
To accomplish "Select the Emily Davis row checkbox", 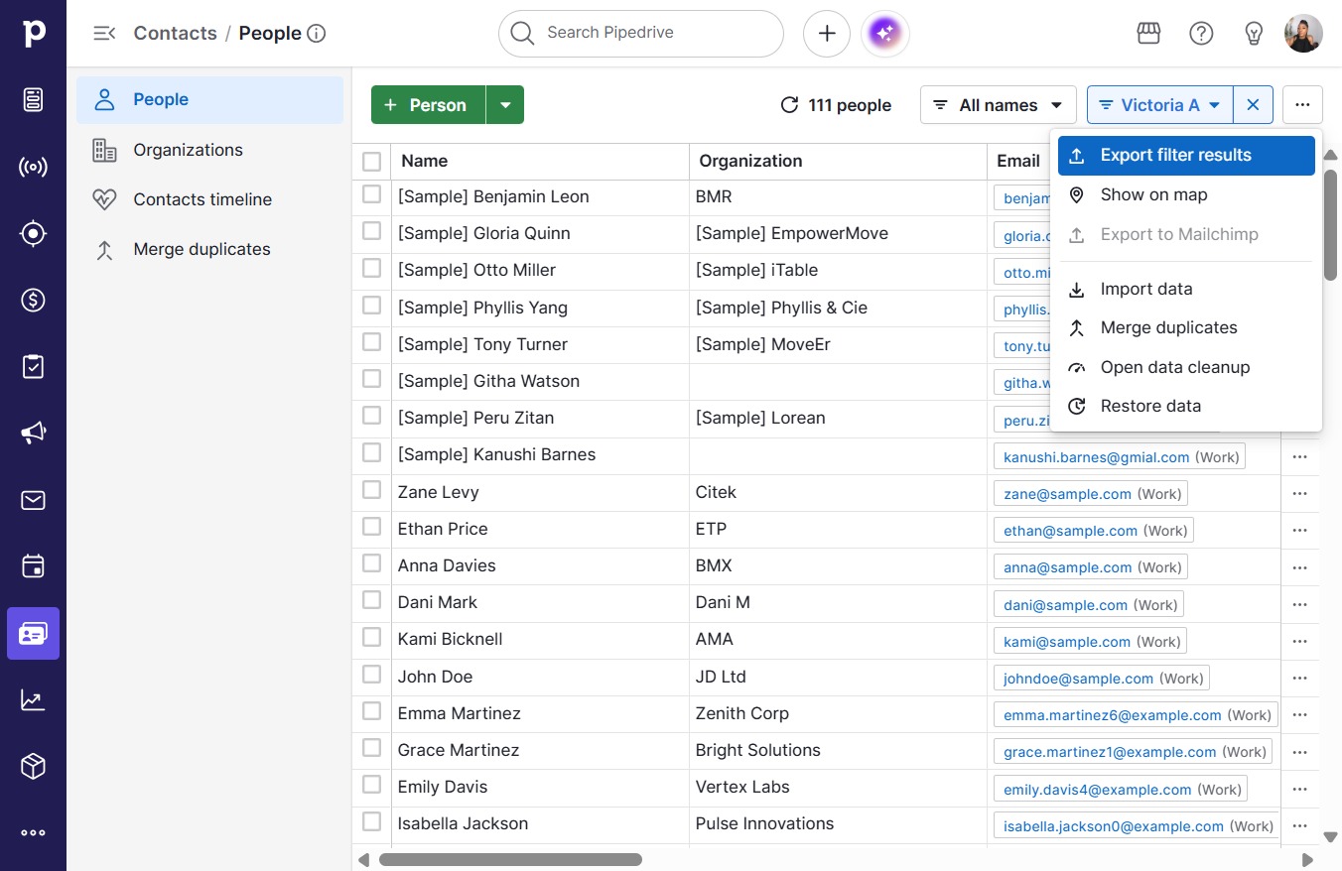I will pyautogui.click(x=371, y=785).
